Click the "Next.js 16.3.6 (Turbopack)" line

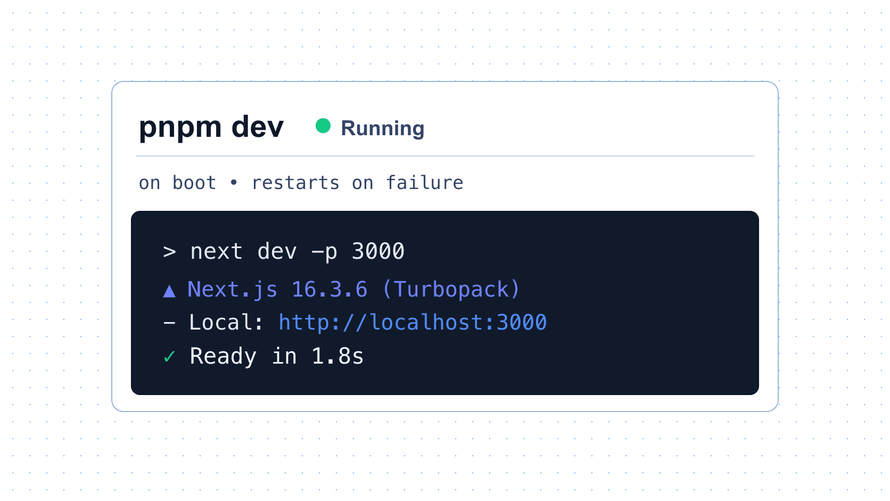(353, 290)
